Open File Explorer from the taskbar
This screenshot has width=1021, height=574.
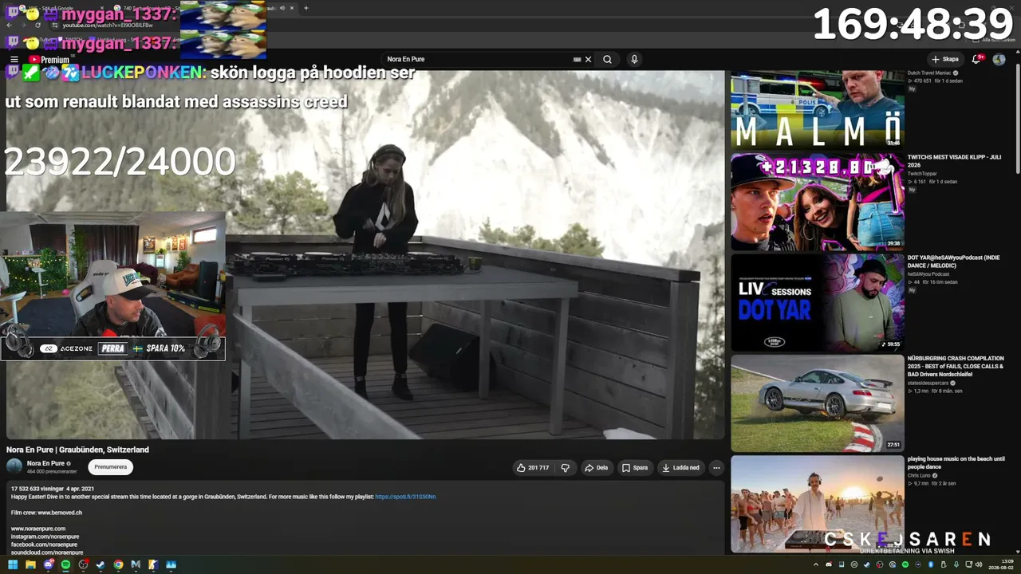(30, 564)
